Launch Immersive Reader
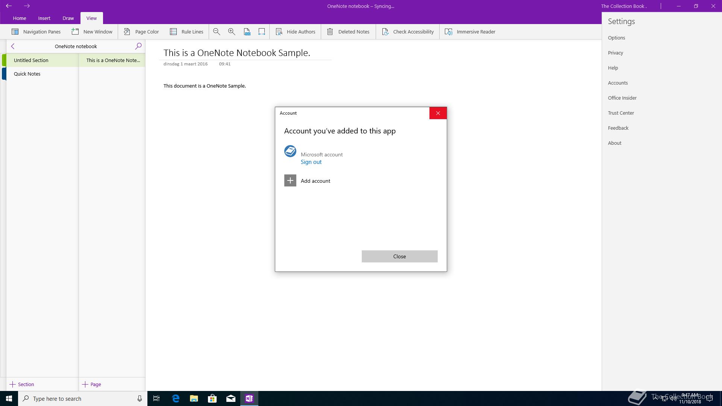 coord(470,32)
